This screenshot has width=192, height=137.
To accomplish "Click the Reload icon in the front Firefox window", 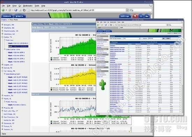I will pyautogui.click(x=106, y=25).
